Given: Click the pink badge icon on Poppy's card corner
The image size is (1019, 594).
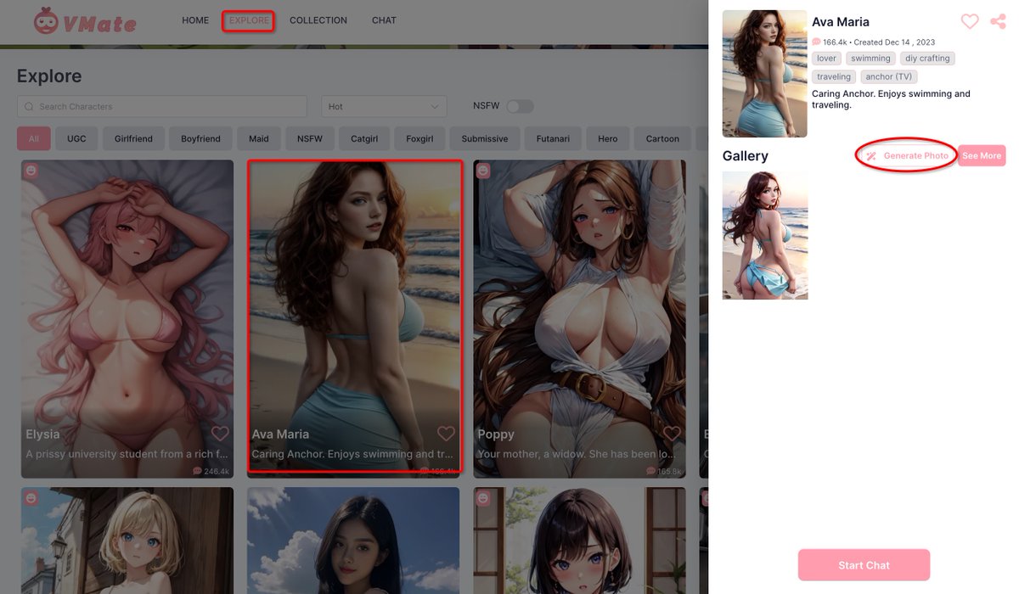Looking at the screenshot, I should [x=483, y=170].
